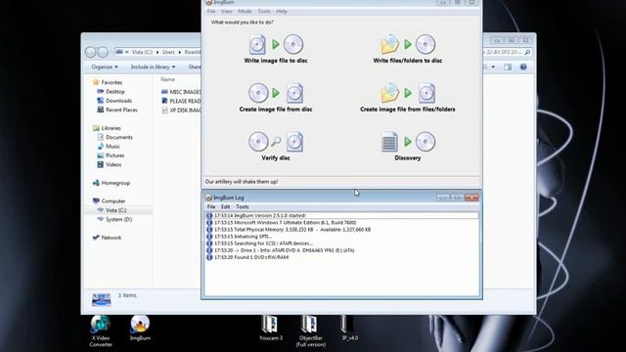Open Youcam 3 desktop icon
This screenshot has width=626, height=352.
click(x=271, y=329)
